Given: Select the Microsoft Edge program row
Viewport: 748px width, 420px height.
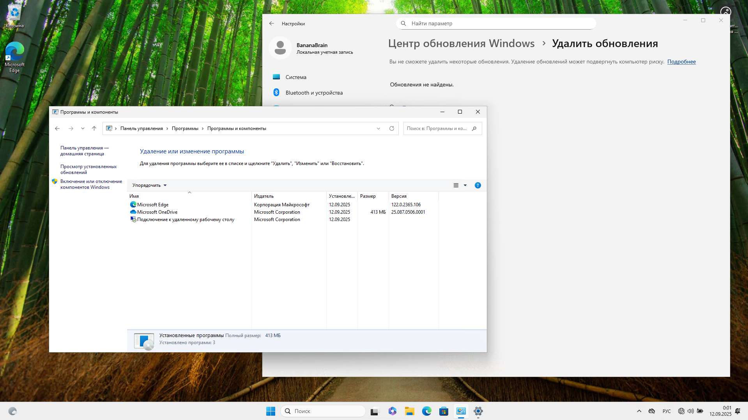Looking at the screenshot, I should (283, 205).
